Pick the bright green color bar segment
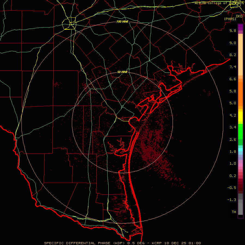This screenshot has width=245, height=245. [240, 131]
